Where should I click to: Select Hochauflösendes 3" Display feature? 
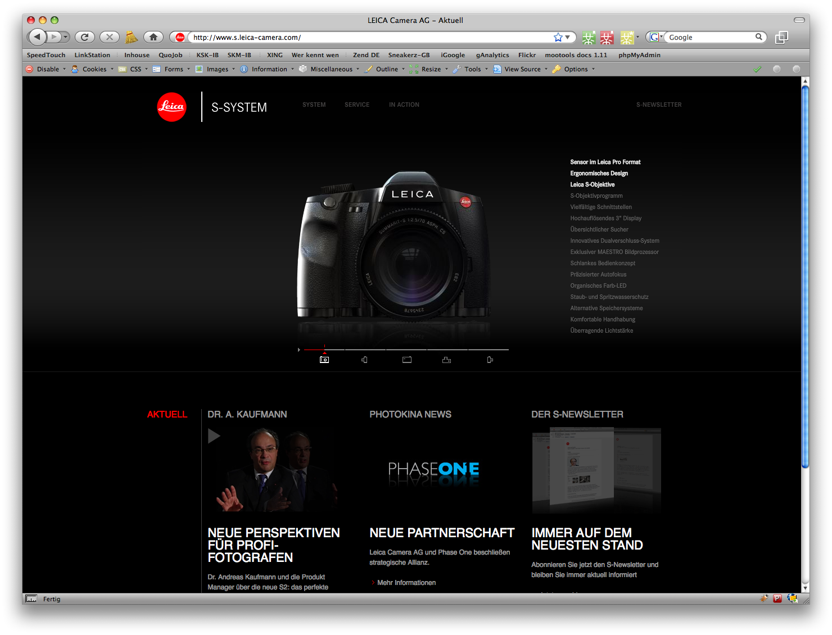click(x=605, y=218)
